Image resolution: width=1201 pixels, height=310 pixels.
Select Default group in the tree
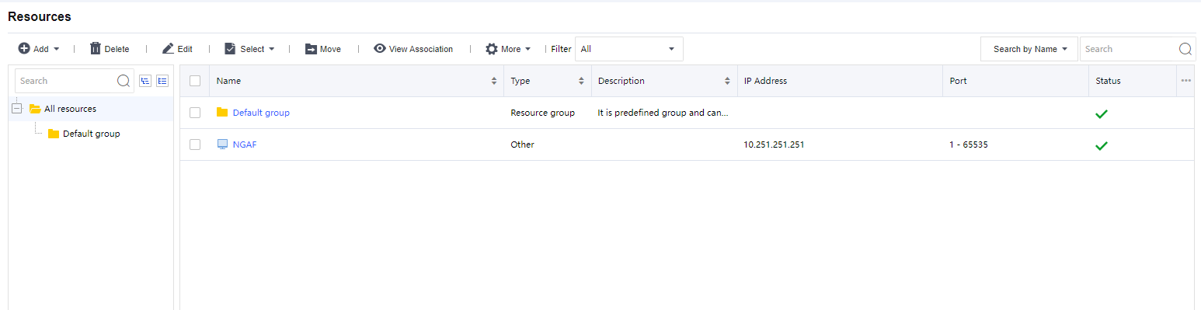click(x=92, y=134)
